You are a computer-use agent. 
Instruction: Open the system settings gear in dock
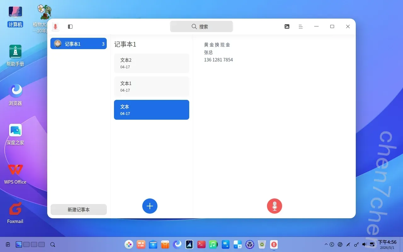click(x=250, y=244)
